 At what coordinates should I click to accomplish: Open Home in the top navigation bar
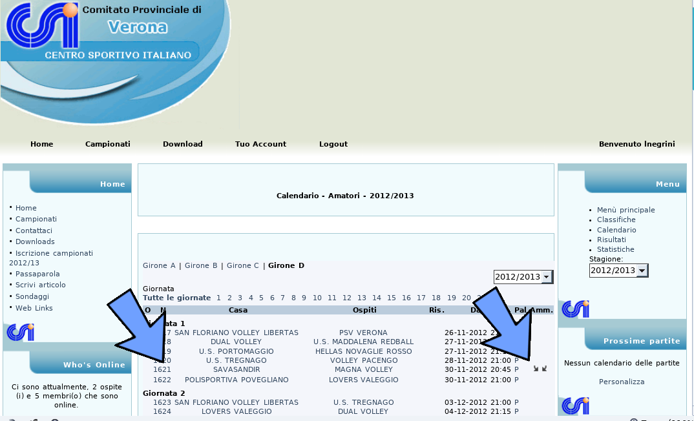(x=41, y=144)
